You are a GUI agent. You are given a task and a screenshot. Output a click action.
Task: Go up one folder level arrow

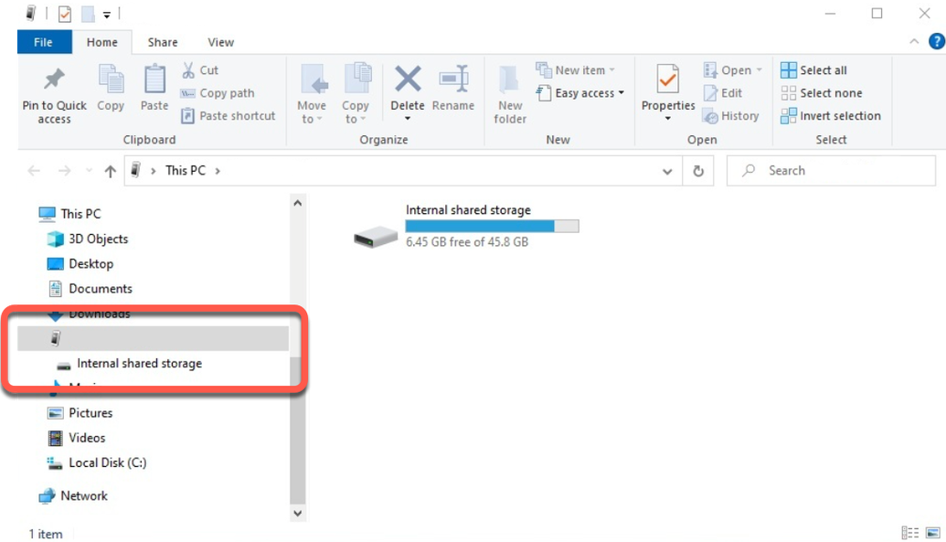(x=111, y=171)
